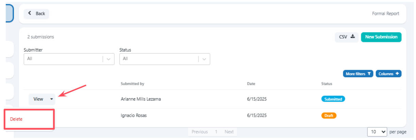Click the Submitted status badge
Image resolution: width=416 pixels, height=140 pixels.
[333, 99]
